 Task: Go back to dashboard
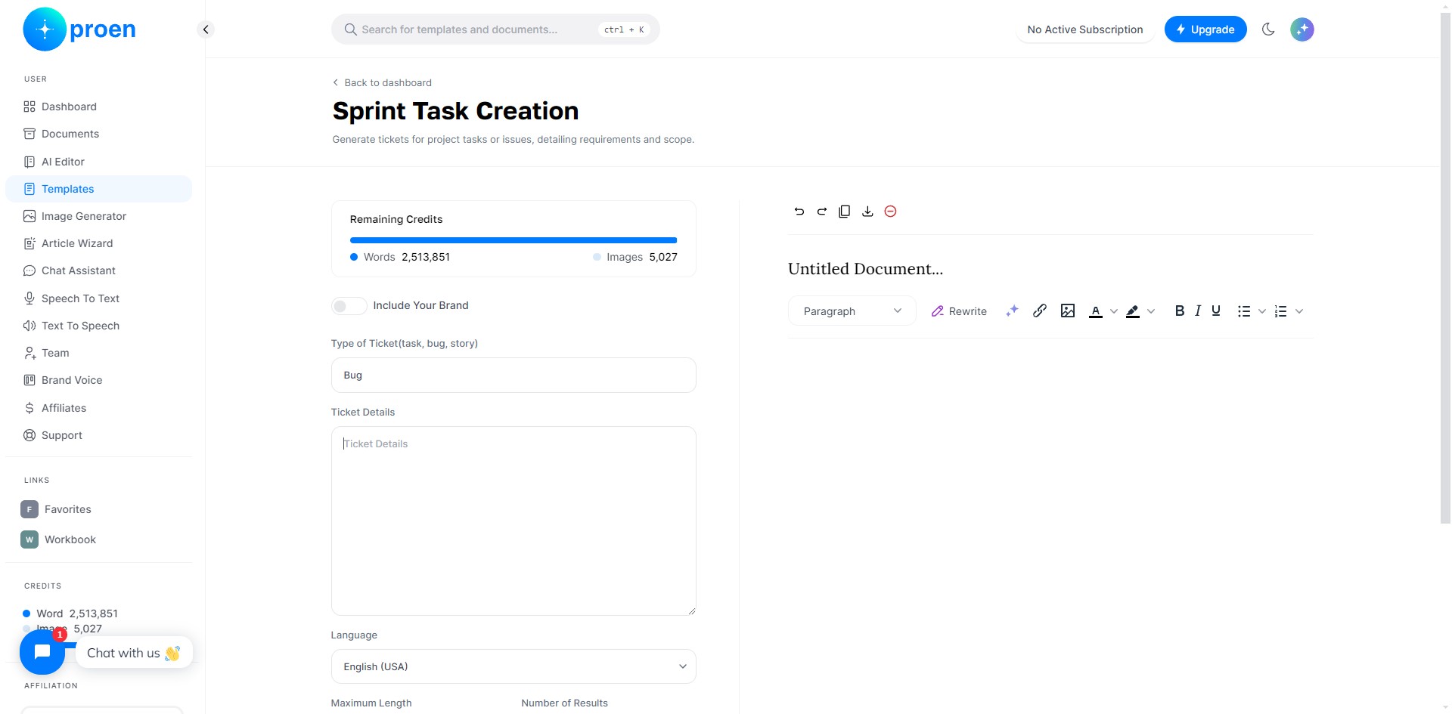382,83
